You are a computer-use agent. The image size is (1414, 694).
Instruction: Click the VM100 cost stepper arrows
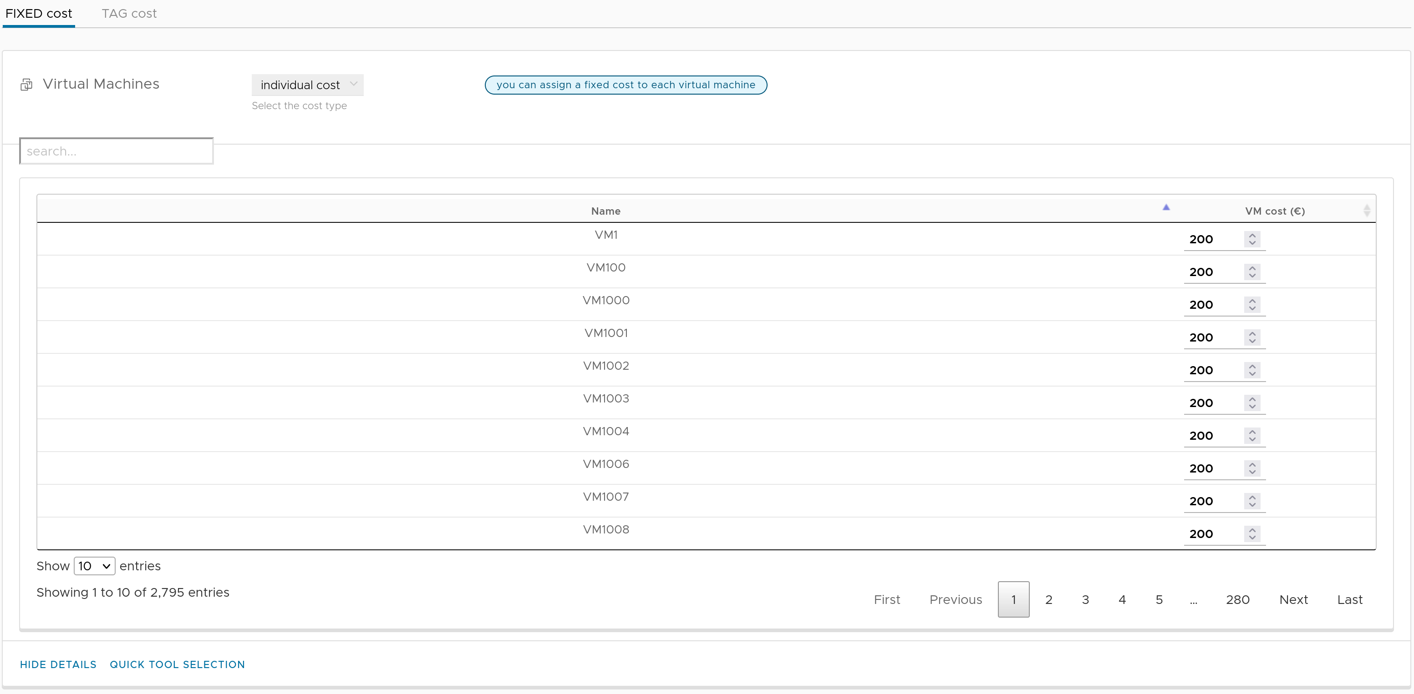(x=1252, y=272)
